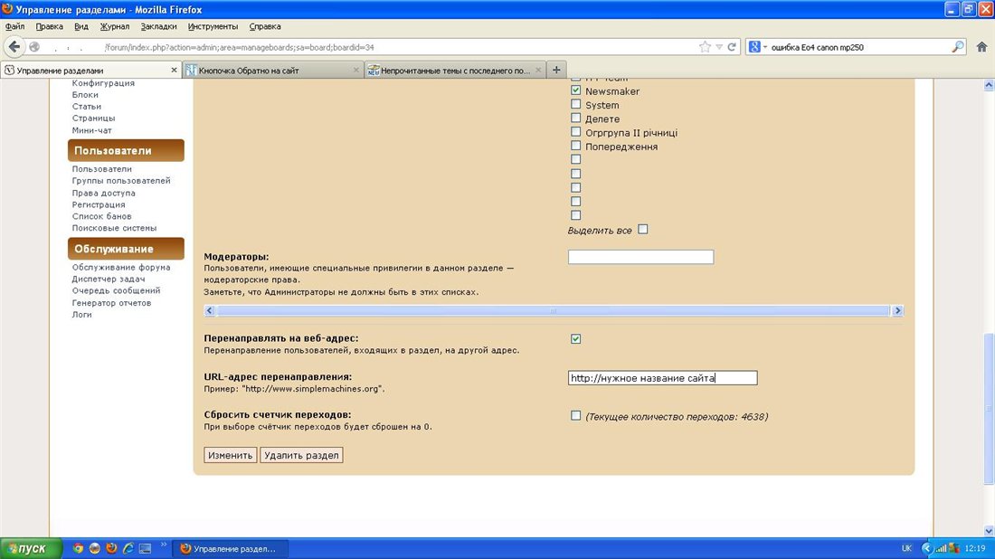Switch to the Кнопочка Обратно на сайт tab
Screen dimensions: 995x559
(273, 71)
